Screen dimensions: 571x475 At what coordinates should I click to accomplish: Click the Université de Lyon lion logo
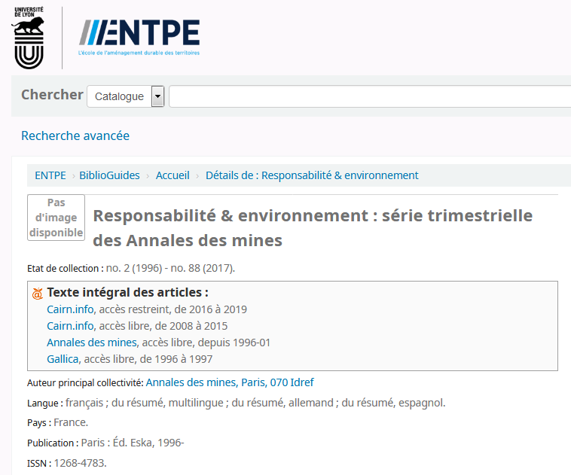[x=28, y=38]
